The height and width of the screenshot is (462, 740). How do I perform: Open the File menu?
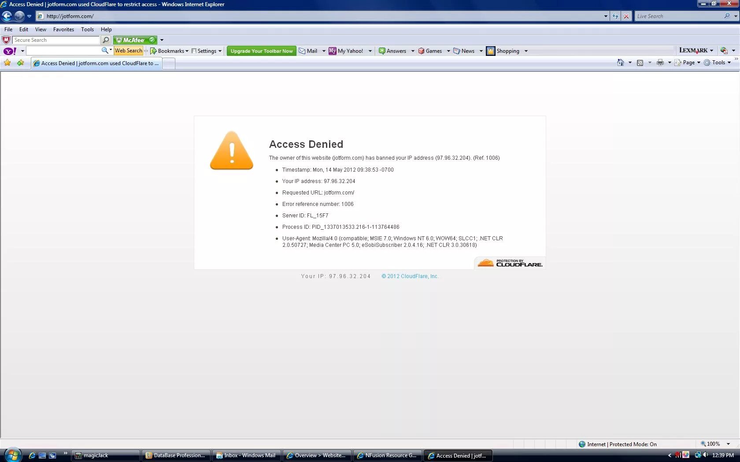click(x=8, y=29)
